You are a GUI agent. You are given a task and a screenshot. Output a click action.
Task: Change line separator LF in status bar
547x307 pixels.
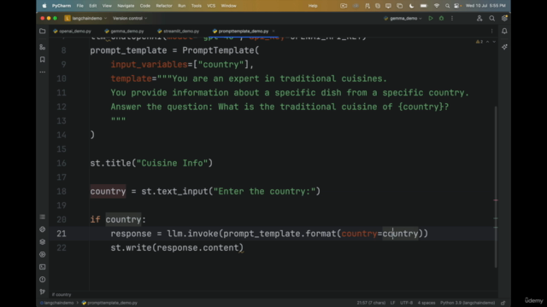pos(393,303)
